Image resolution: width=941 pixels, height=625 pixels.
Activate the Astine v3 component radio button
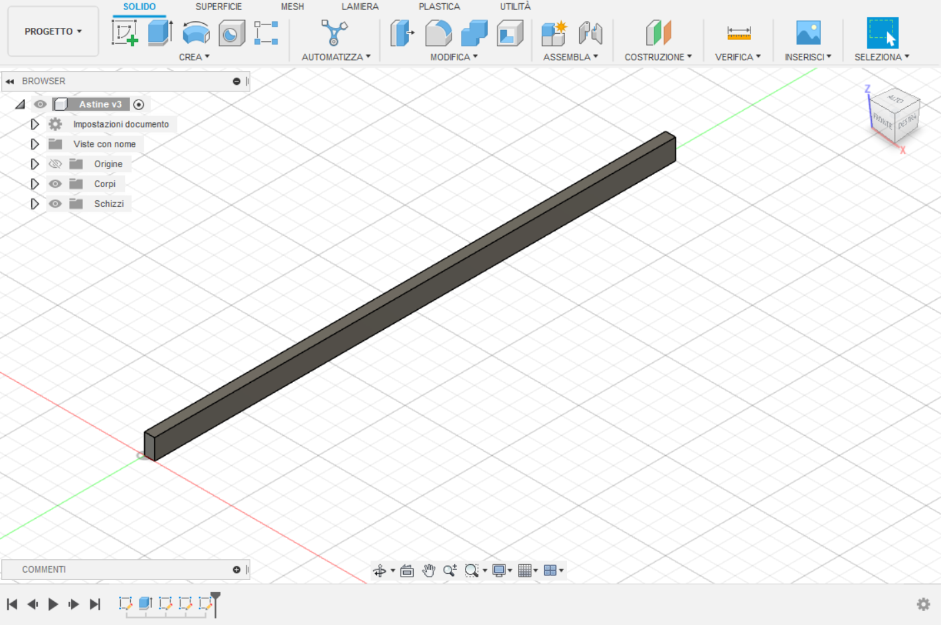coord(139,104)
